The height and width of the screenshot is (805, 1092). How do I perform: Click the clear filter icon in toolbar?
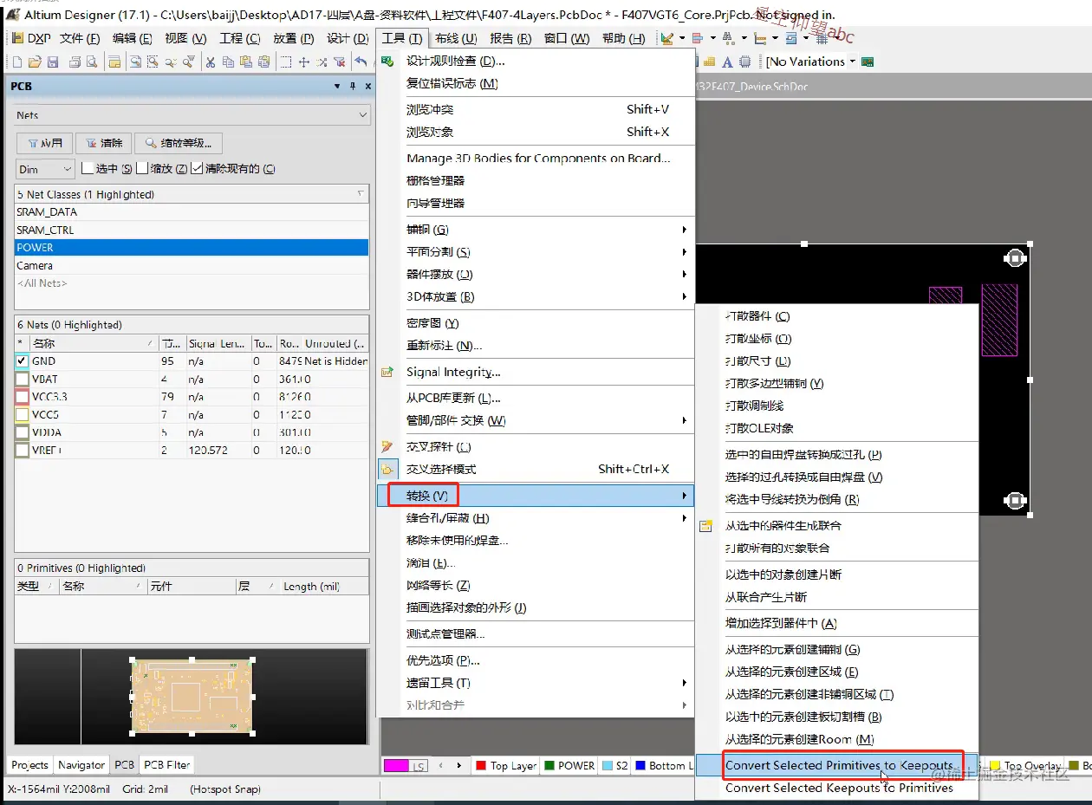tap(339, 62)
